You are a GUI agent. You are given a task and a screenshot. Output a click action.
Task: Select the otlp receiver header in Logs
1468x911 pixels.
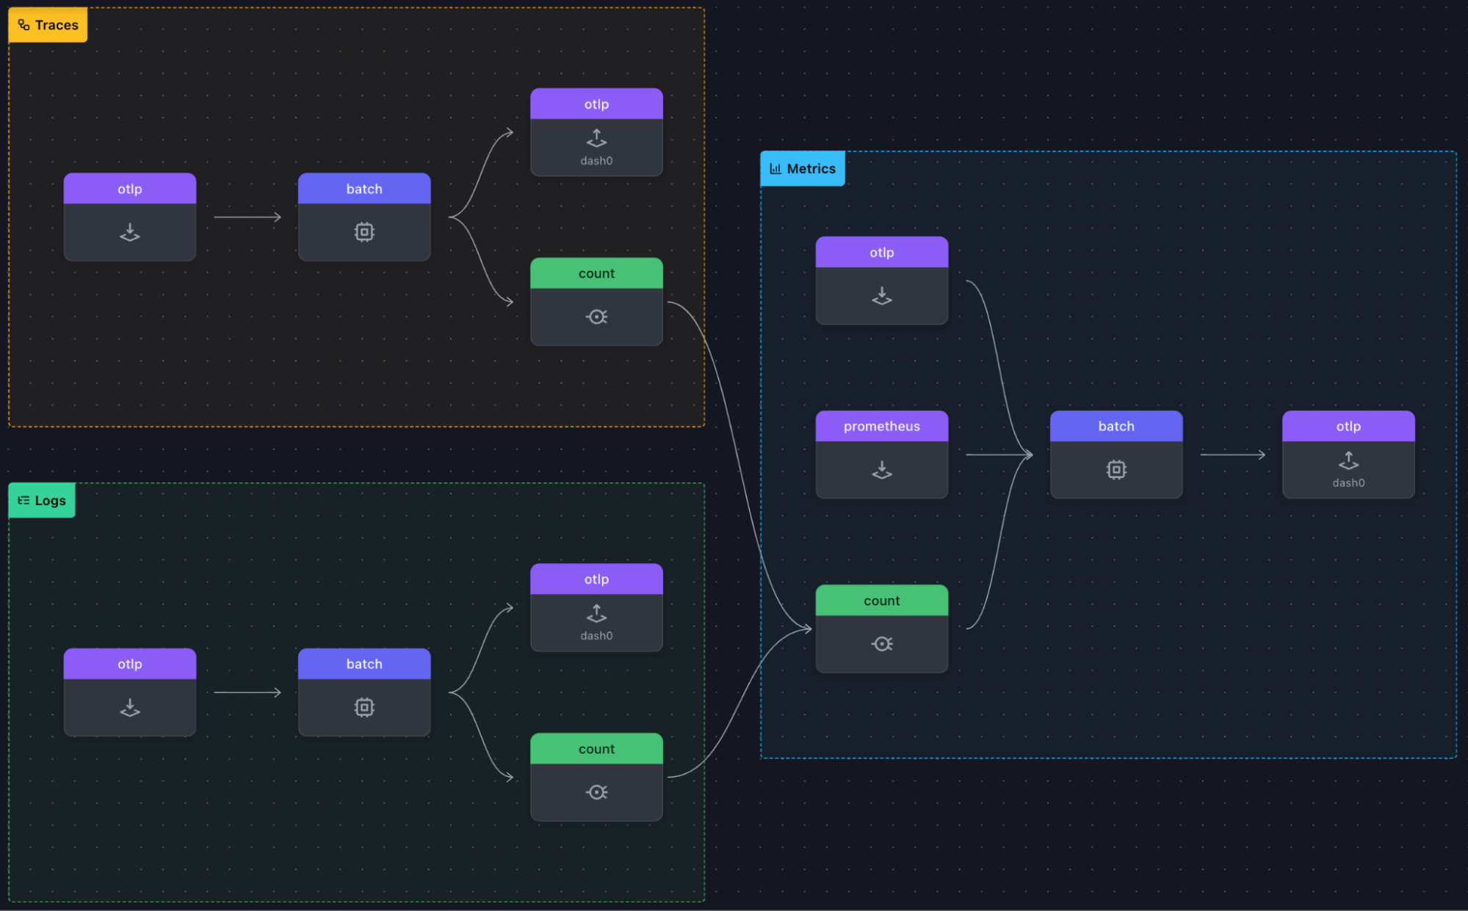130,664
